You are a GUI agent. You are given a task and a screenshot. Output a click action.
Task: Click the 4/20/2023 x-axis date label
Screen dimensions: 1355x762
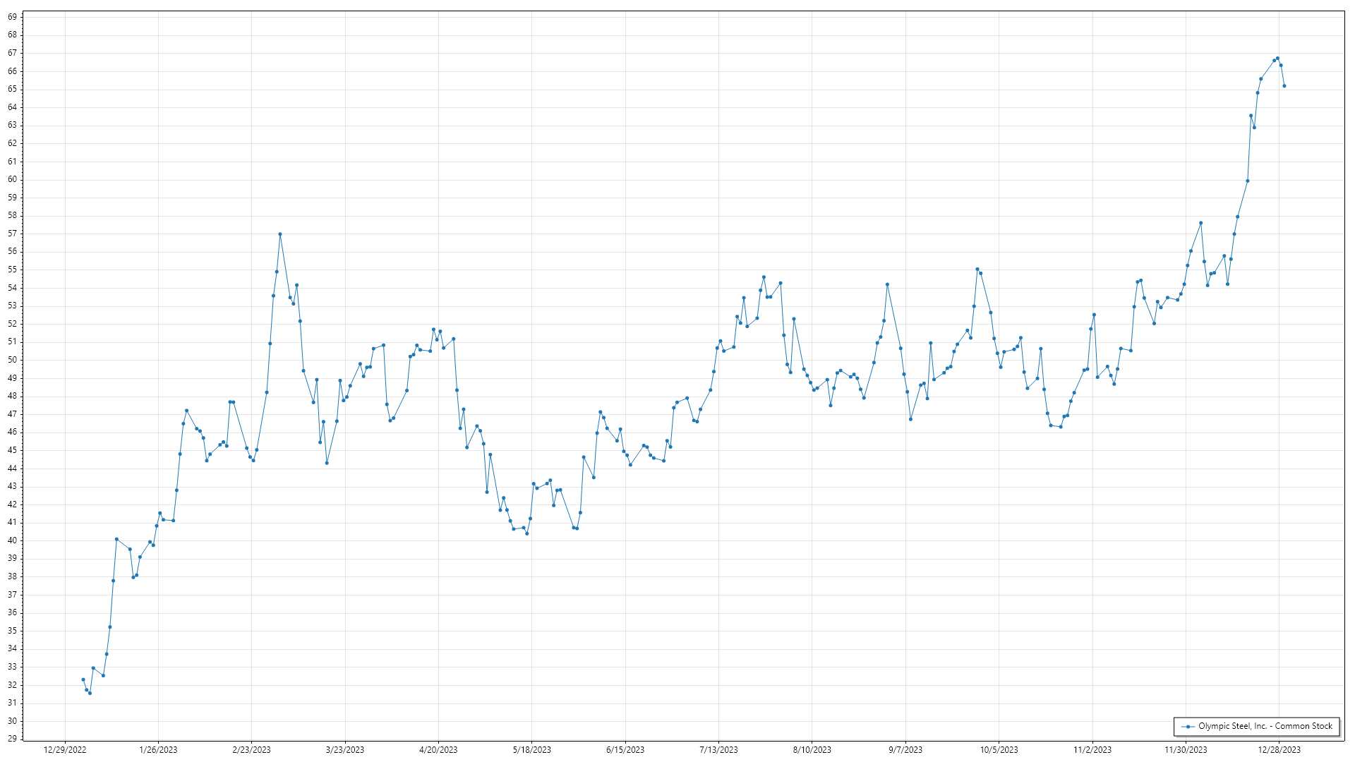[438, 750]
